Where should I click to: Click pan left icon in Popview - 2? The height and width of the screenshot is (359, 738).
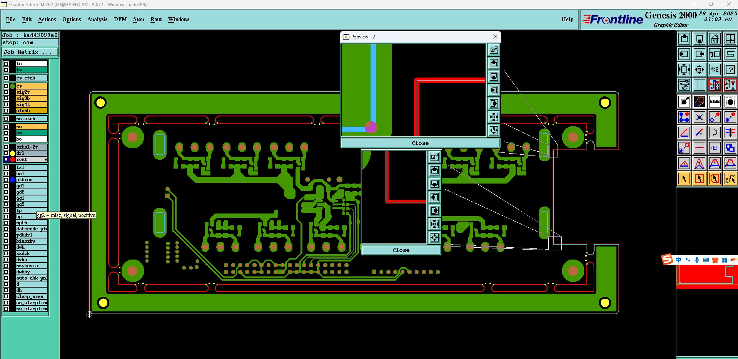point(494,90)
